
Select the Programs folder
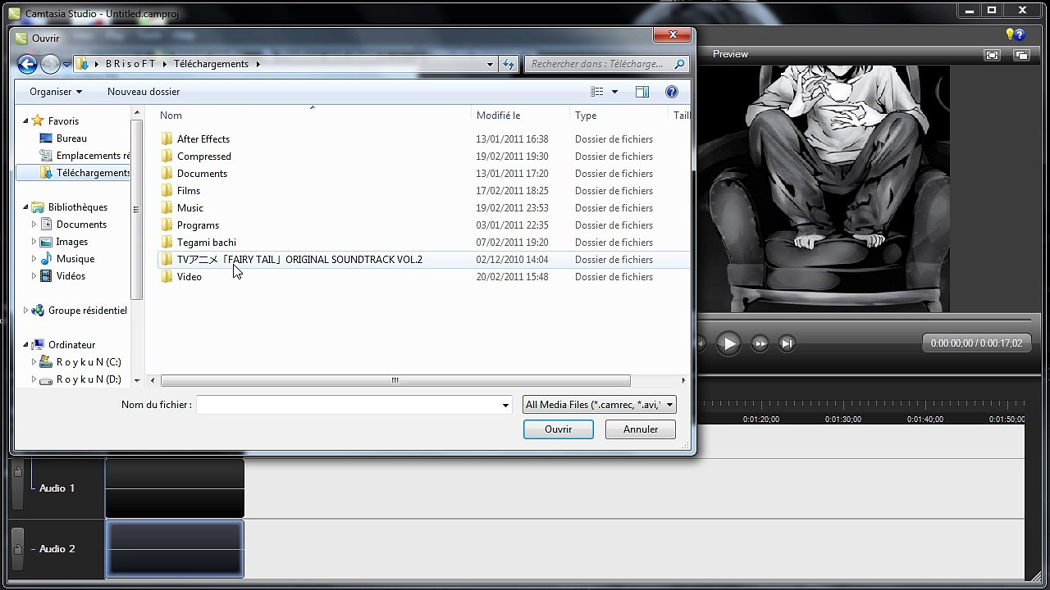[x=198, y=225]
